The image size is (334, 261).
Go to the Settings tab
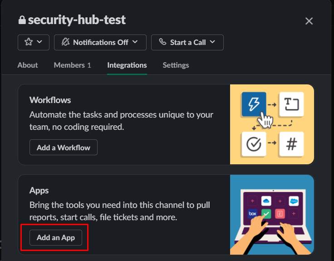[x=176, y=65]
